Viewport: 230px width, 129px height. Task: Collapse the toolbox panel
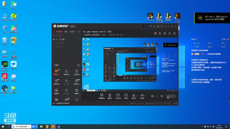coord(78,65)
